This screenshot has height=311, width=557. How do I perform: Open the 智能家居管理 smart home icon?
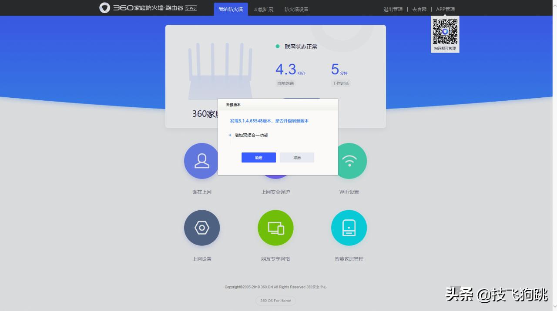349,228
